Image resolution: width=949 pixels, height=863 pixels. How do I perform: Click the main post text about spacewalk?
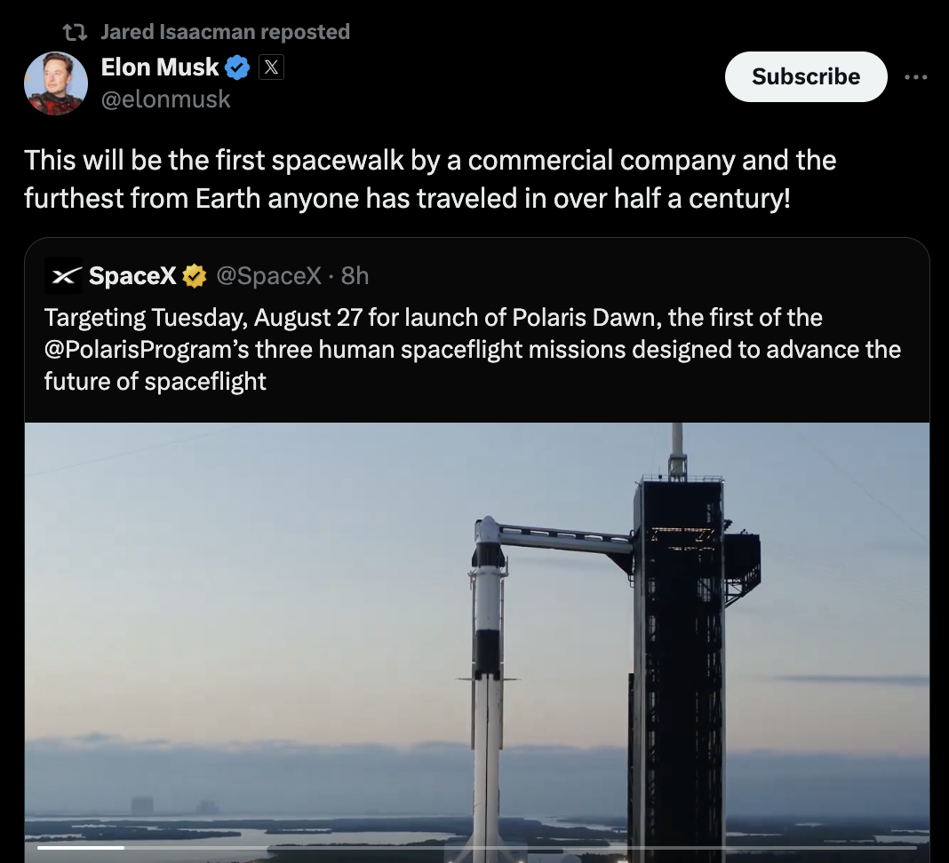tap(430, 178)
